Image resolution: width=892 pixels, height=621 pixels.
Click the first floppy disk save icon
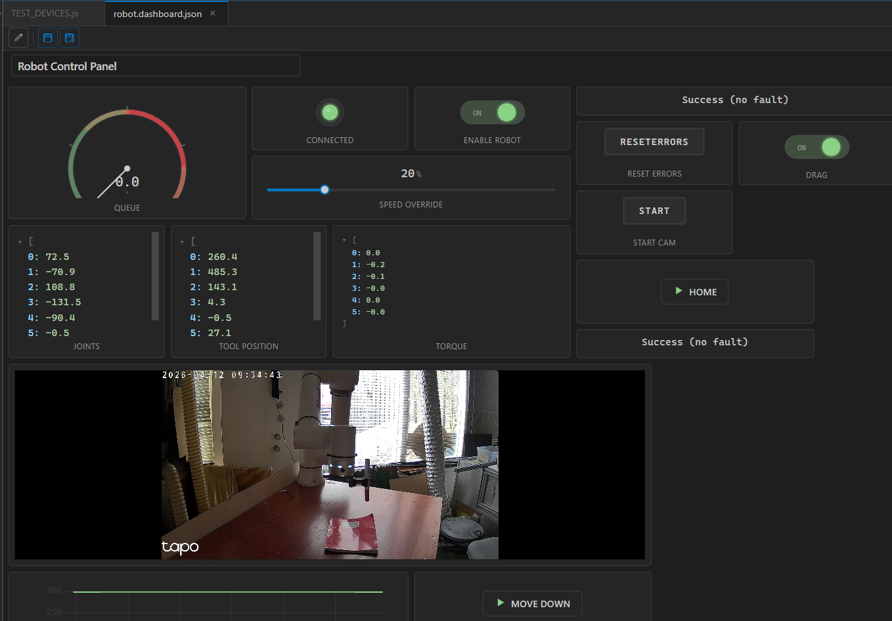47,37
